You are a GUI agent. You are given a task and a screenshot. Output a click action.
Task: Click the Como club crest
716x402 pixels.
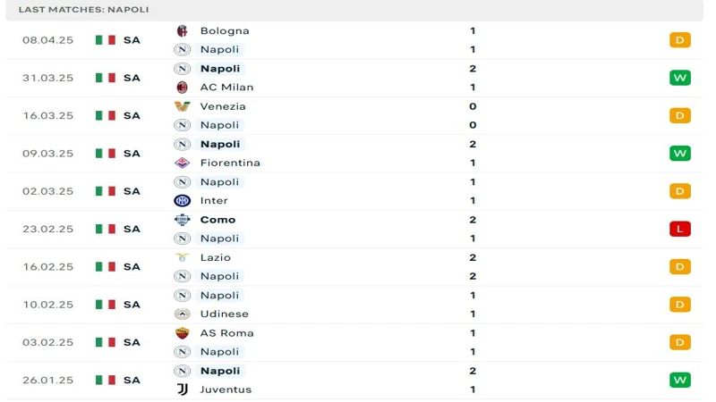183,220
